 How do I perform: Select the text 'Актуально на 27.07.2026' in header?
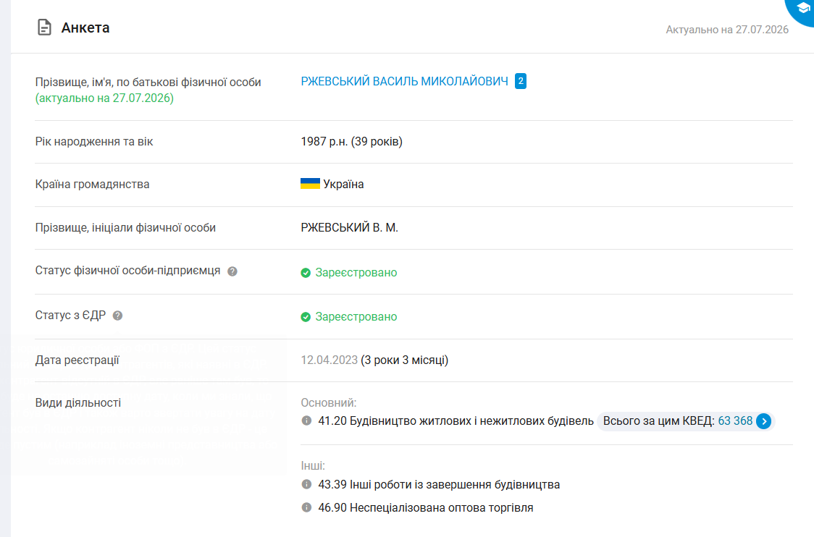click(727, 30)
